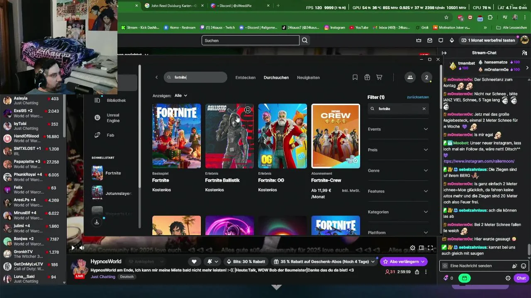This screenshot has height=298, width=531.
Task: Open the friends icon in Epic launcher
Action: coord(410,77)
